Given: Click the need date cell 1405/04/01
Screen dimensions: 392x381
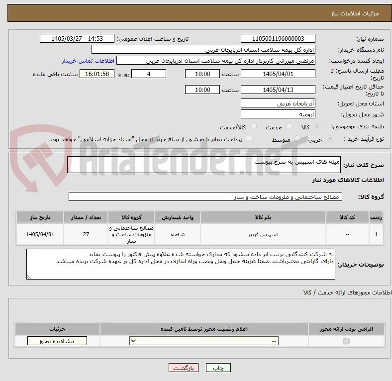Looking at the screenshot, I should click(40, 234).
